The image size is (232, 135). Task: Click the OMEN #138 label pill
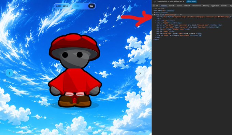[x=62, y=6]
